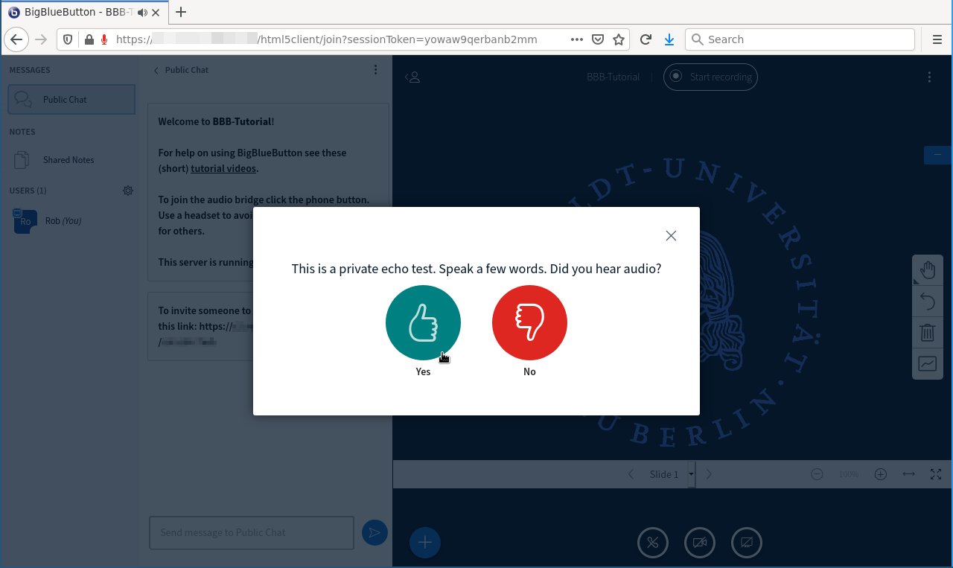Viewport: 953px width, 568px height.
Task: Fit presentation to width
Action: (909, 474)
